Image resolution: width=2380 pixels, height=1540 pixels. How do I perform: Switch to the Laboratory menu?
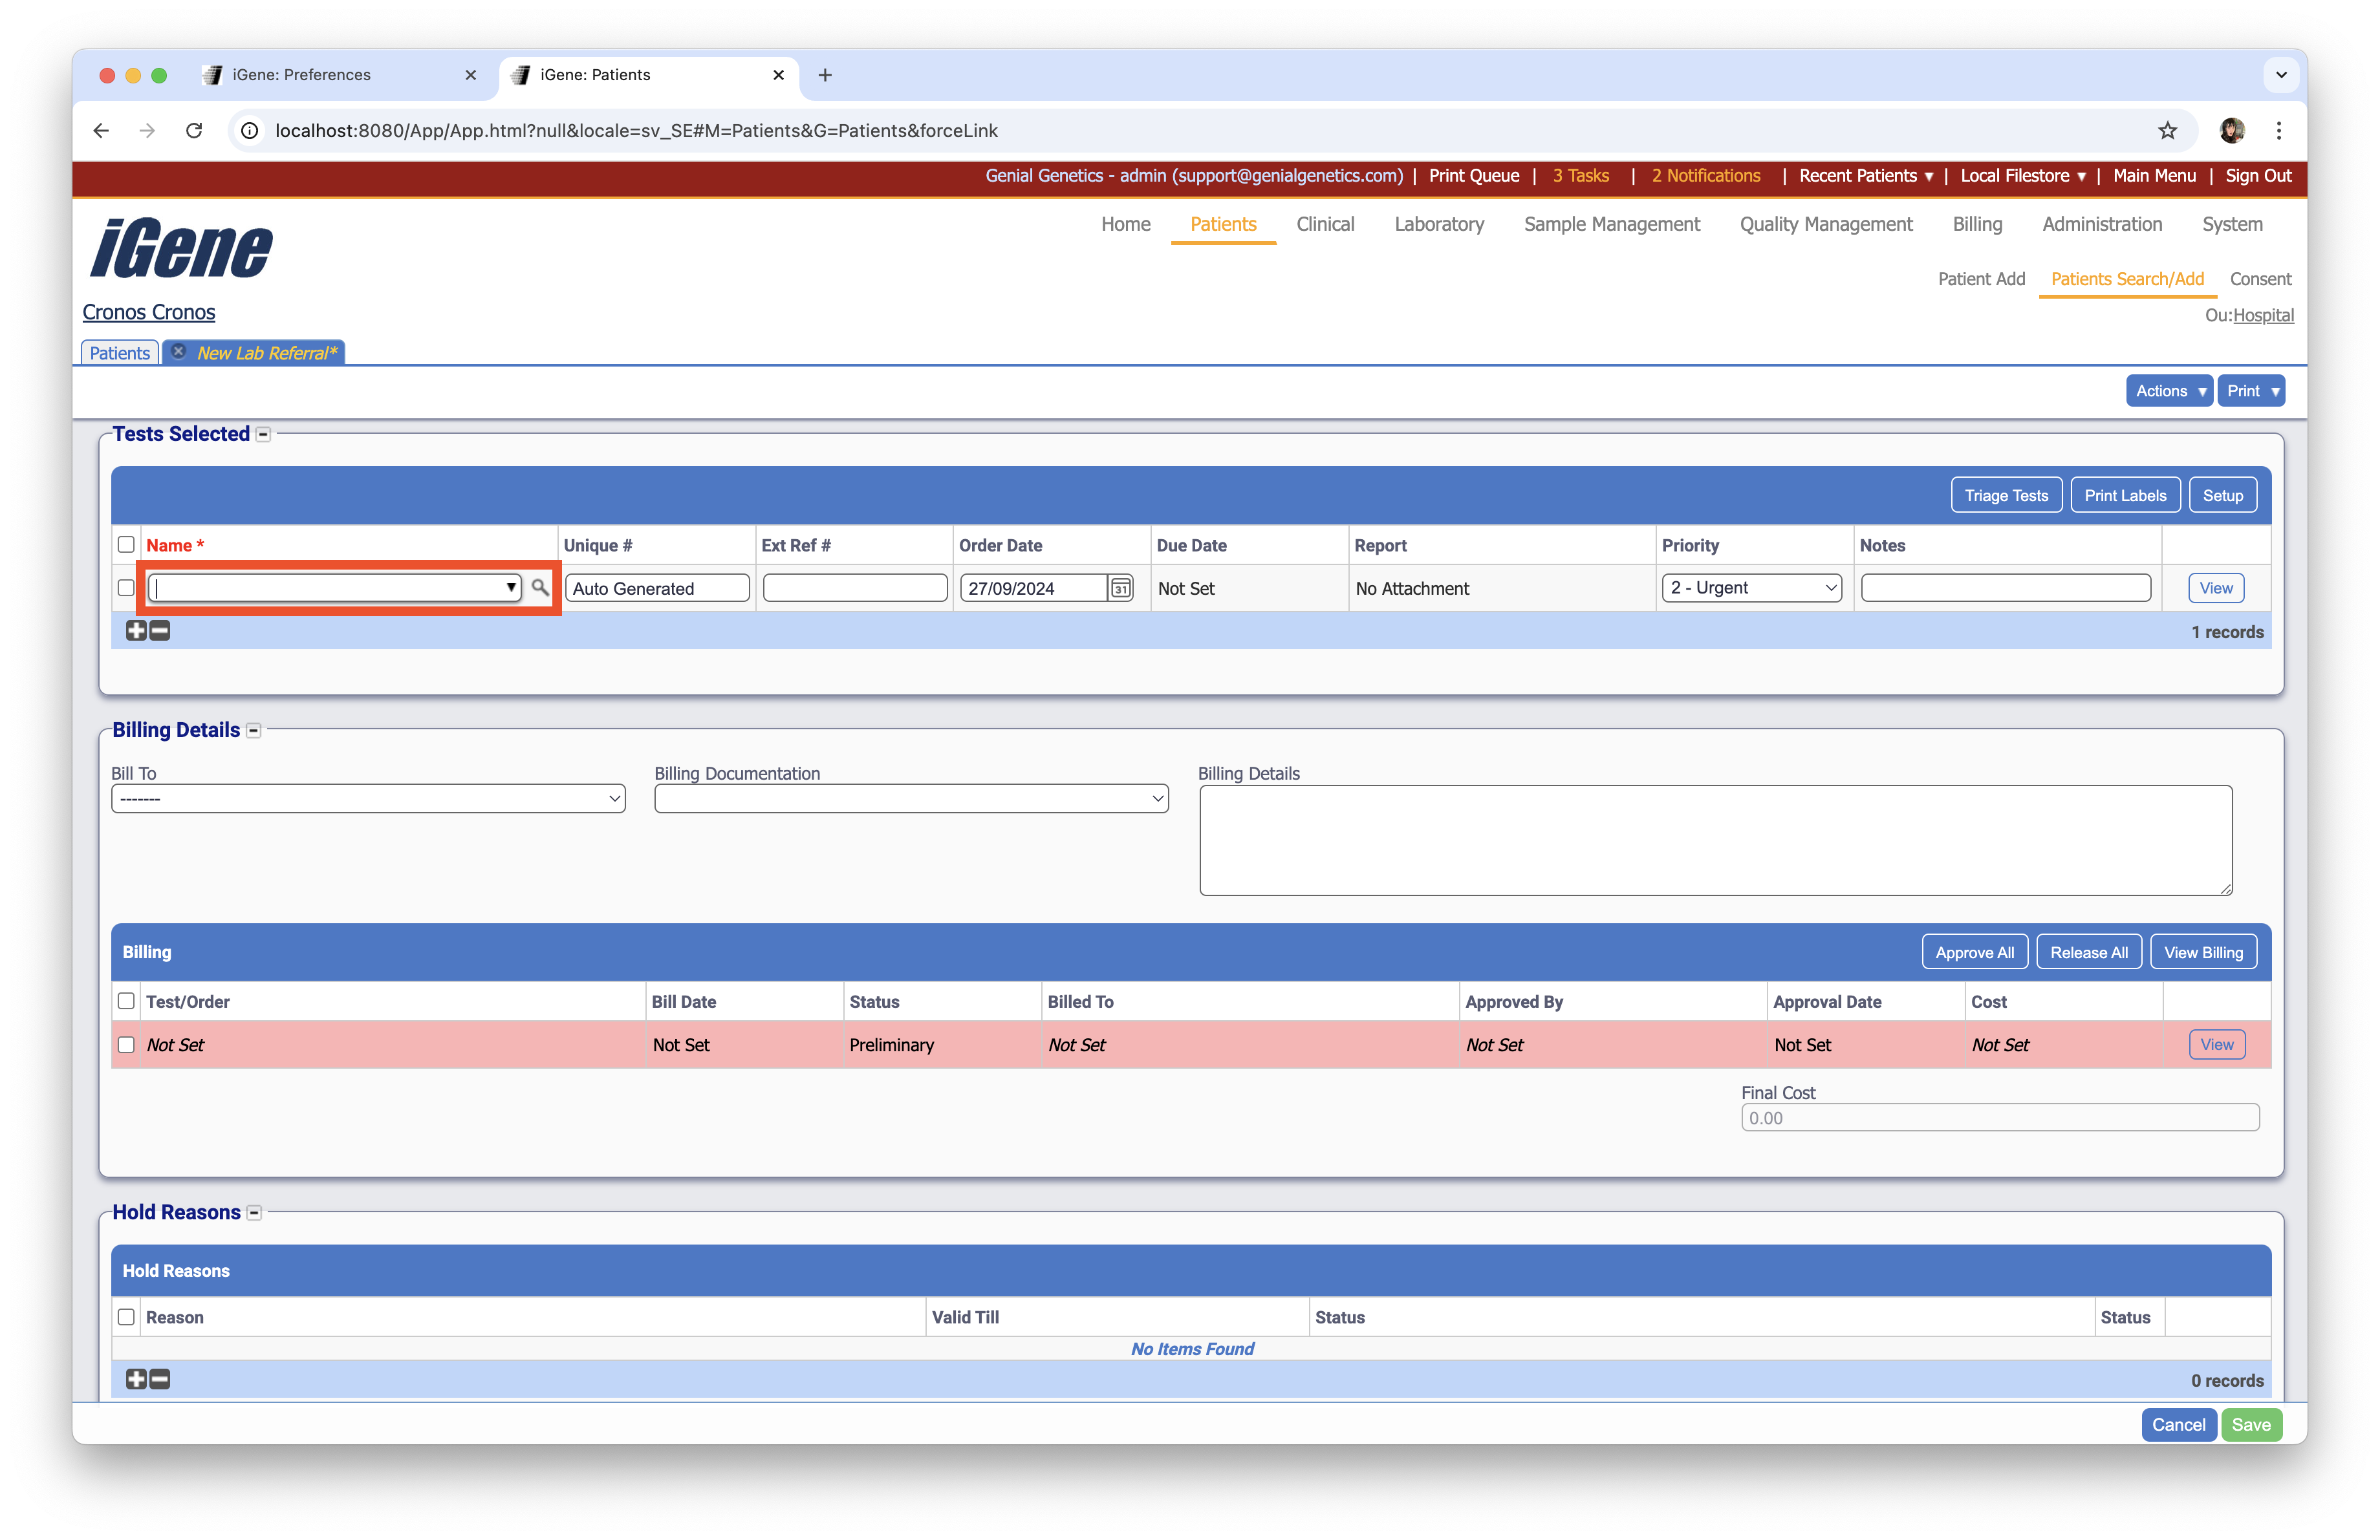point(1439,224)
